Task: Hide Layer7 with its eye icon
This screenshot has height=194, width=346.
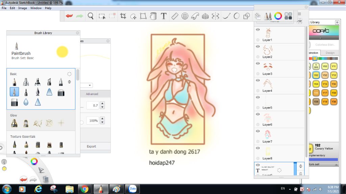Action: coord(258,131)
